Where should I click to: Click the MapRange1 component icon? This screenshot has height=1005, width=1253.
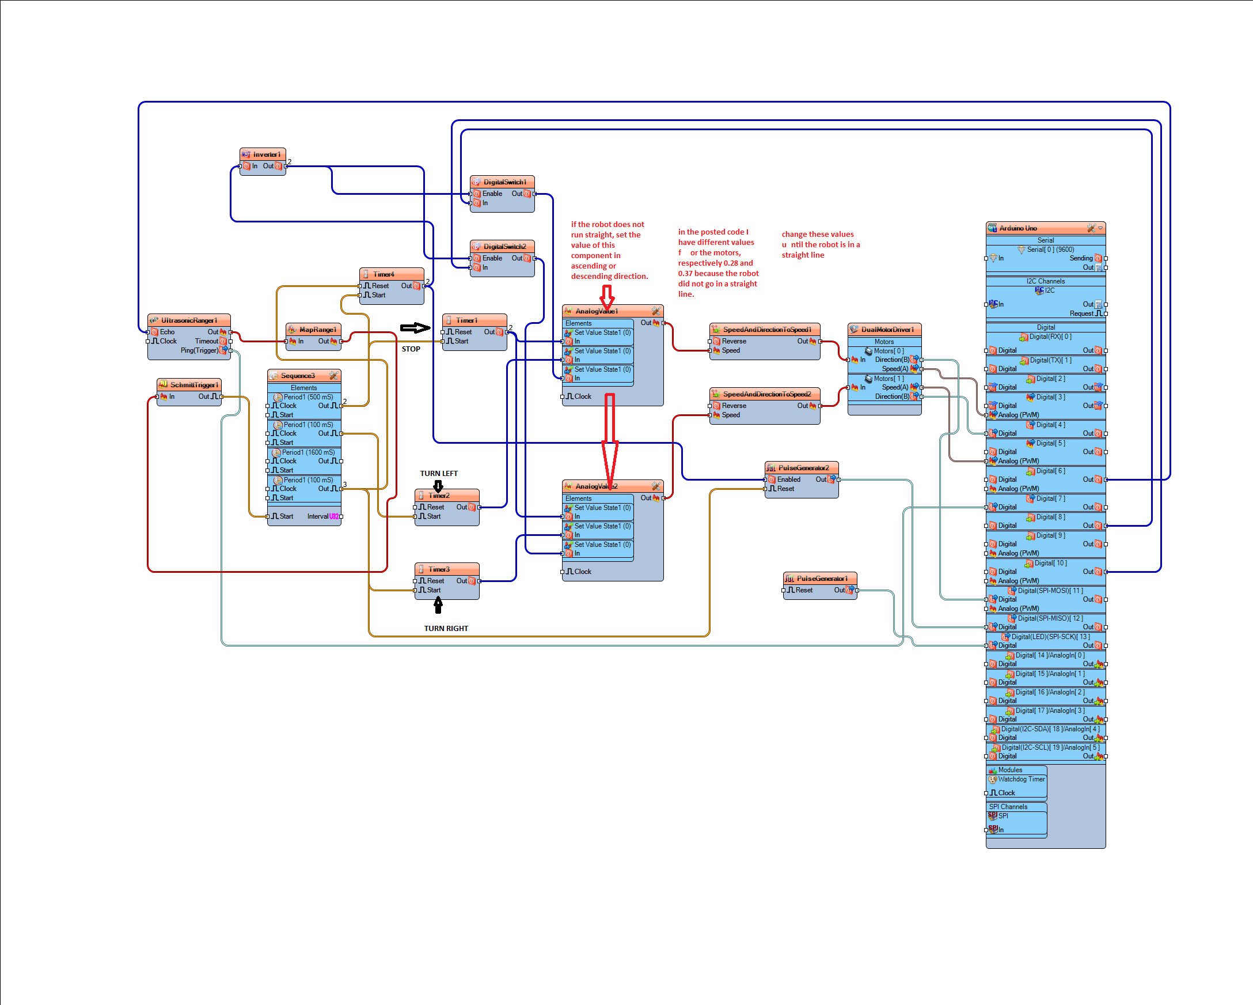point(293,330)
